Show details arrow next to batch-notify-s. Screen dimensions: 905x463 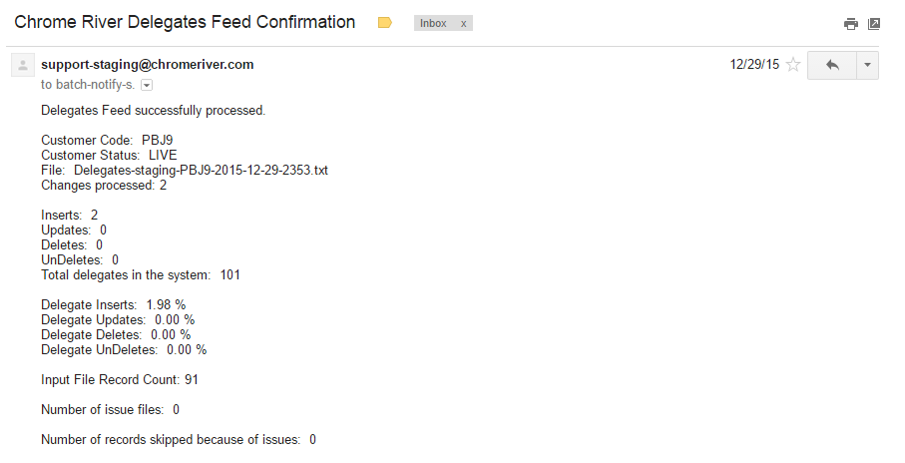(147, 86)
